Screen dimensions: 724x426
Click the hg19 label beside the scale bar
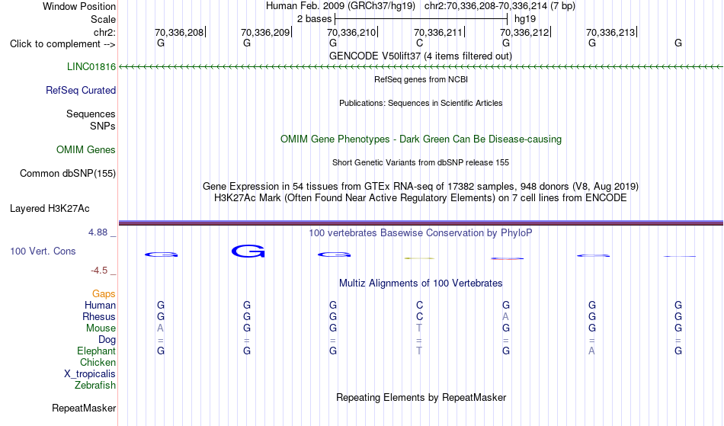525,19
